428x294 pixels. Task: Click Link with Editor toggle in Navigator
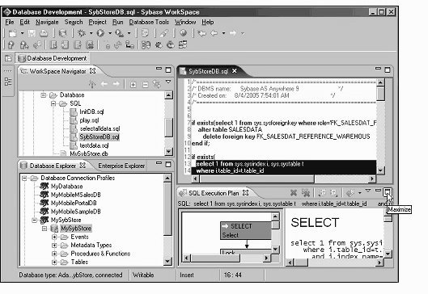click(157, 84)
